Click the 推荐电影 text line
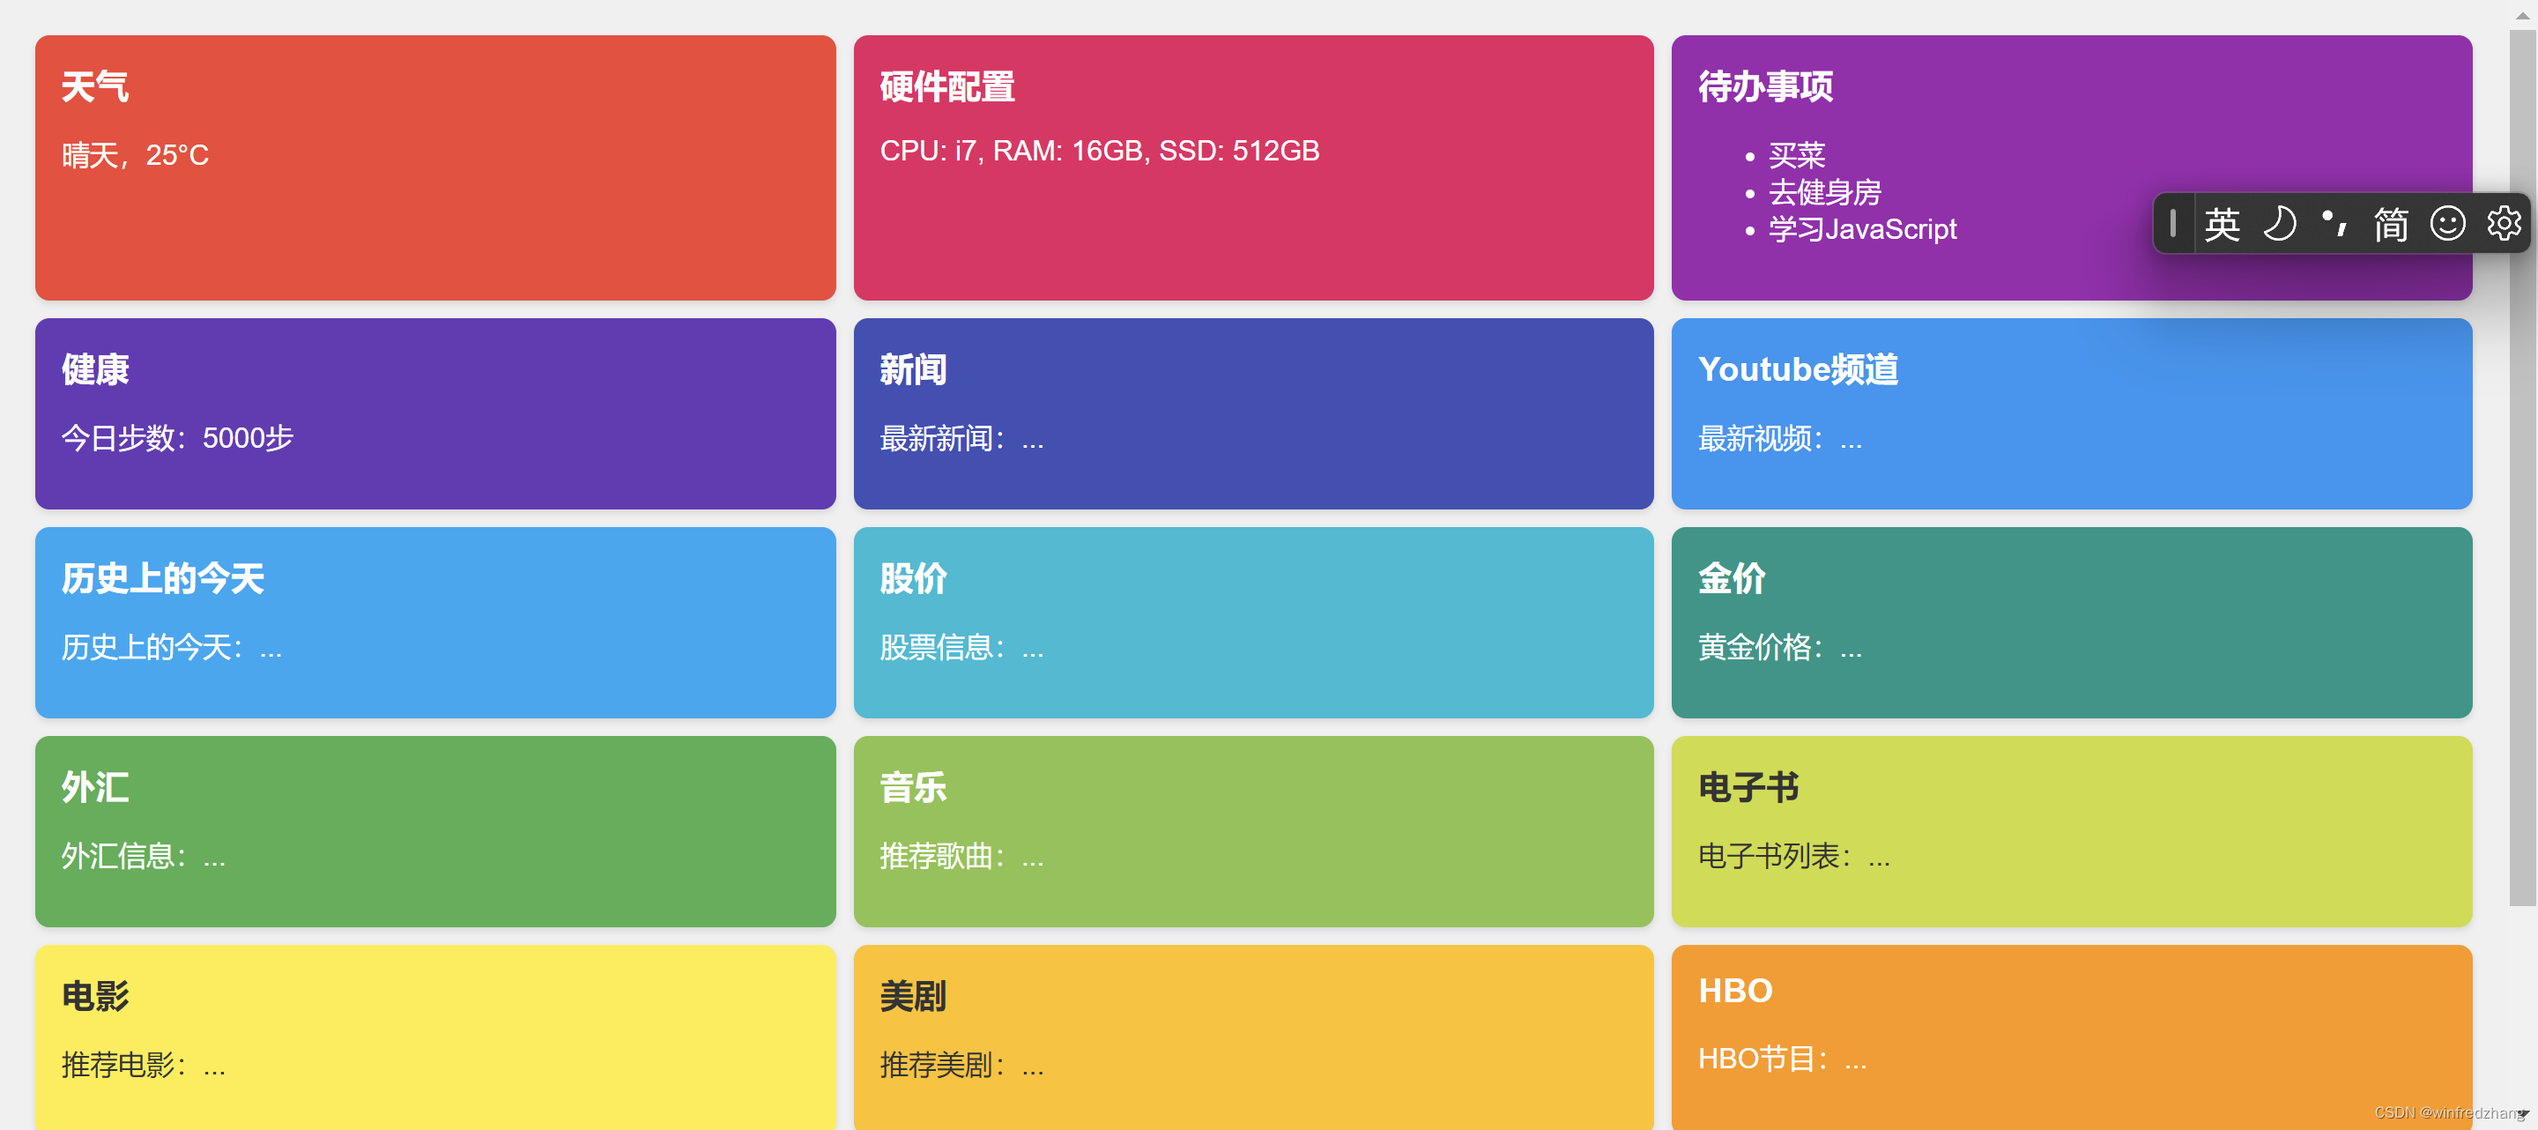Viewport: 2538px width, 1130px height. tap(144, 1064)
